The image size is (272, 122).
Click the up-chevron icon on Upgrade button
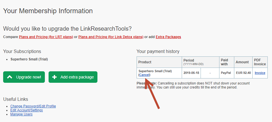pos(9,77)
